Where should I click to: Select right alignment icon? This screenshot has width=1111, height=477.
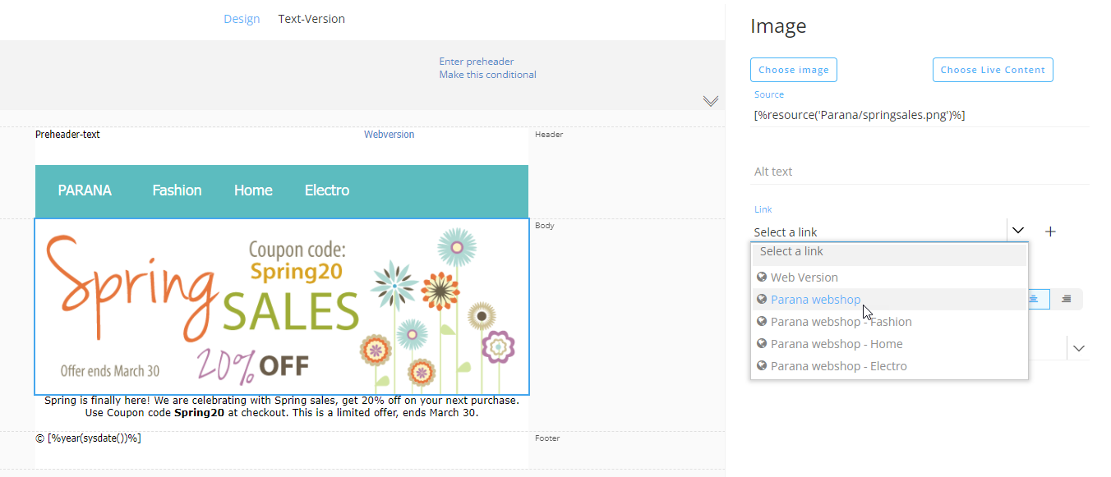1066,299
